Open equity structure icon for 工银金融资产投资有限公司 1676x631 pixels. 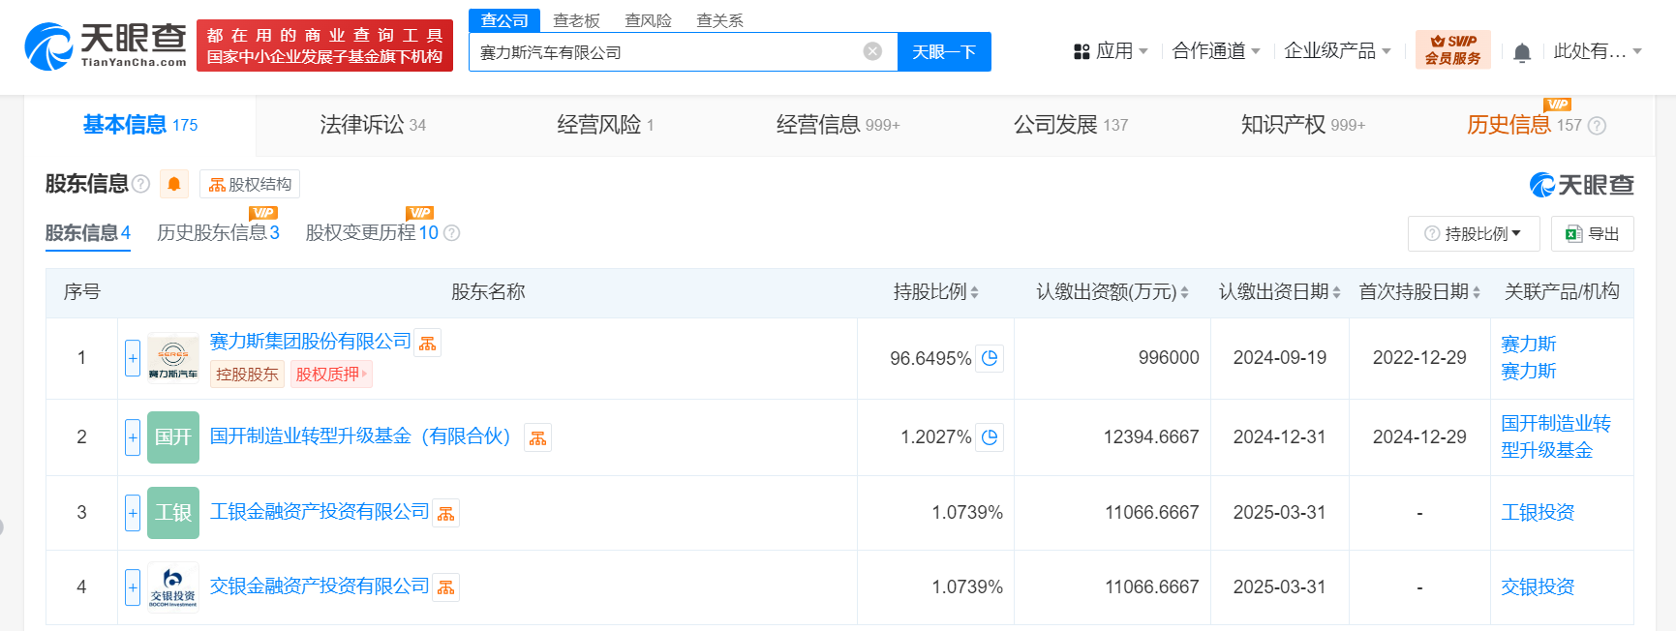pyautogui.click(x=446, y=513)
